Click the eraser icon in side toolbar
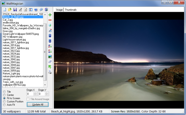 pos(50,62)
